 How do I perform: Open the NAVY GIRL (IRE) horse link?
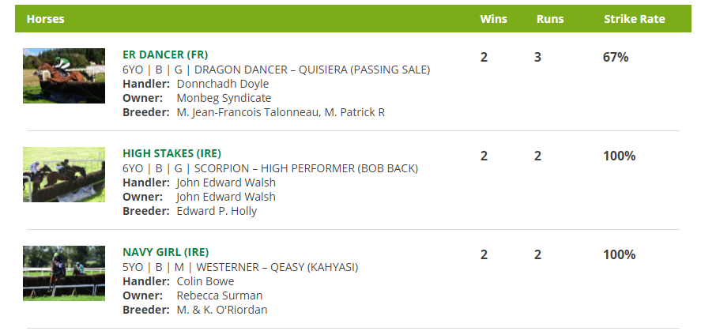coord(165,252)
